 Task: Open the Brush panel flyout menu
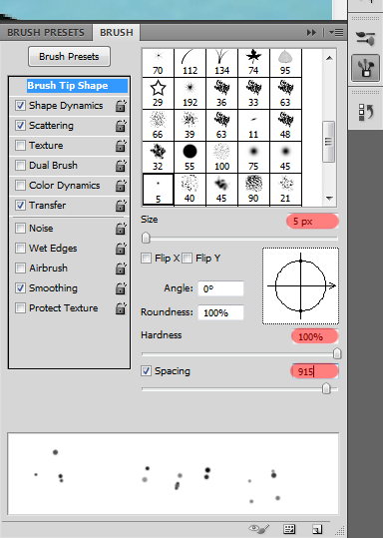pyautogui.click(x=336, y=33)
